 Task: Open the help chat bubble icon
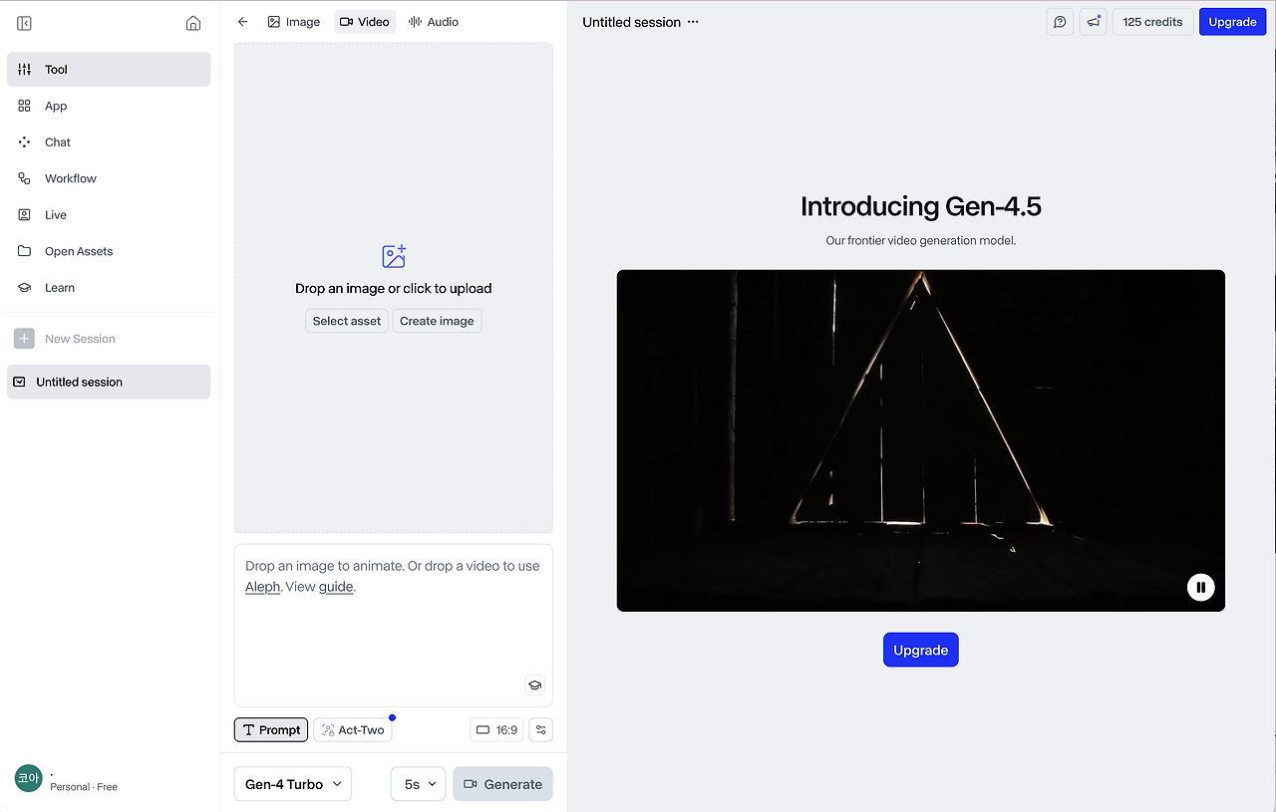click(x=1061, y=22)
